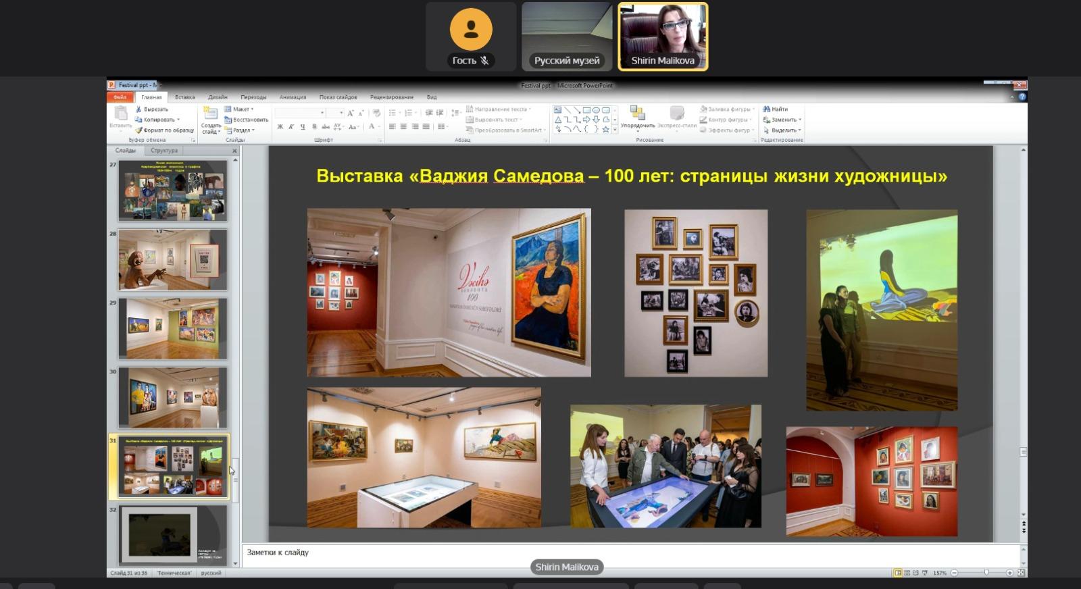Open Layout (Макет) dropdown
1081x589 pixels.
pyautogui.click(x=240, y=109)
